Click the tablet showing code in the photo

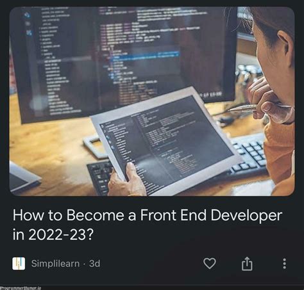click(x=165, y=141)
